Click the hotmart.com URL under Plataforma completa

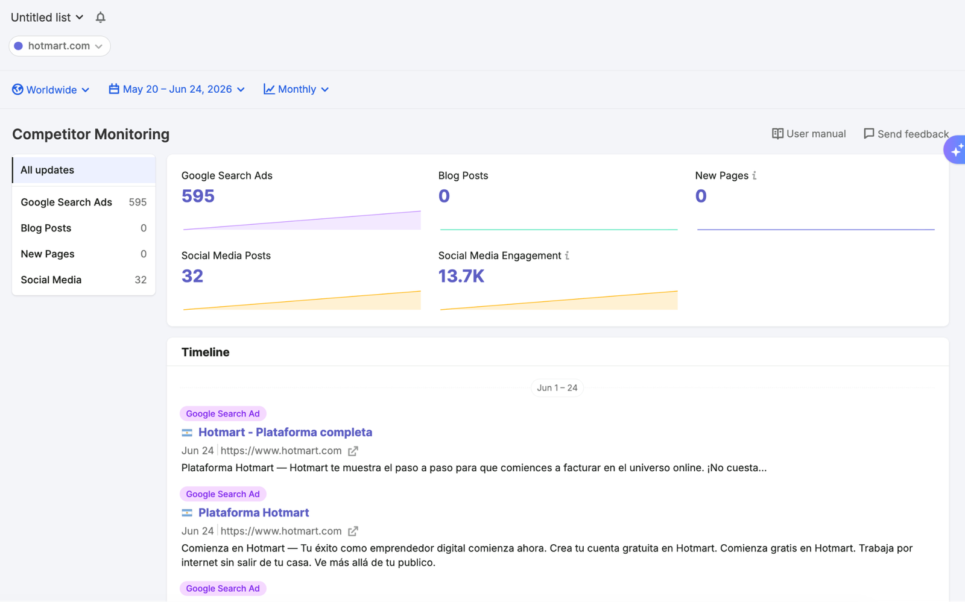click(x=281, y=451)
